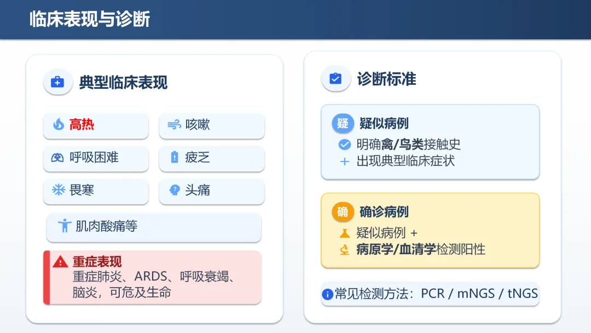Viewport: 591px width, 333px height.
Task: Click the flame icon next to 高热
Action: tap(59, 124)
